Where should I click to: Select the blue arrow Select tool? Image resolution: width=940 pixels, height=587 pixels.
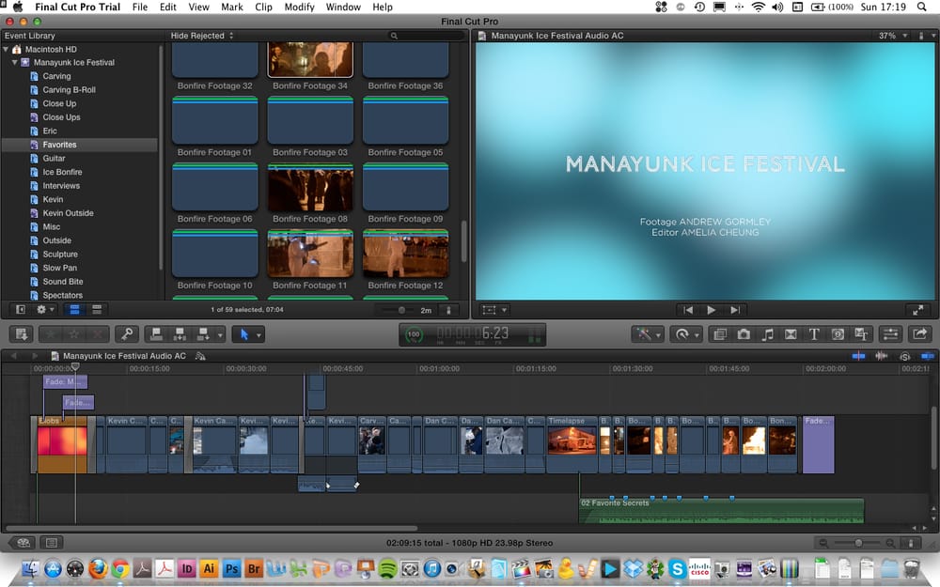244,334
